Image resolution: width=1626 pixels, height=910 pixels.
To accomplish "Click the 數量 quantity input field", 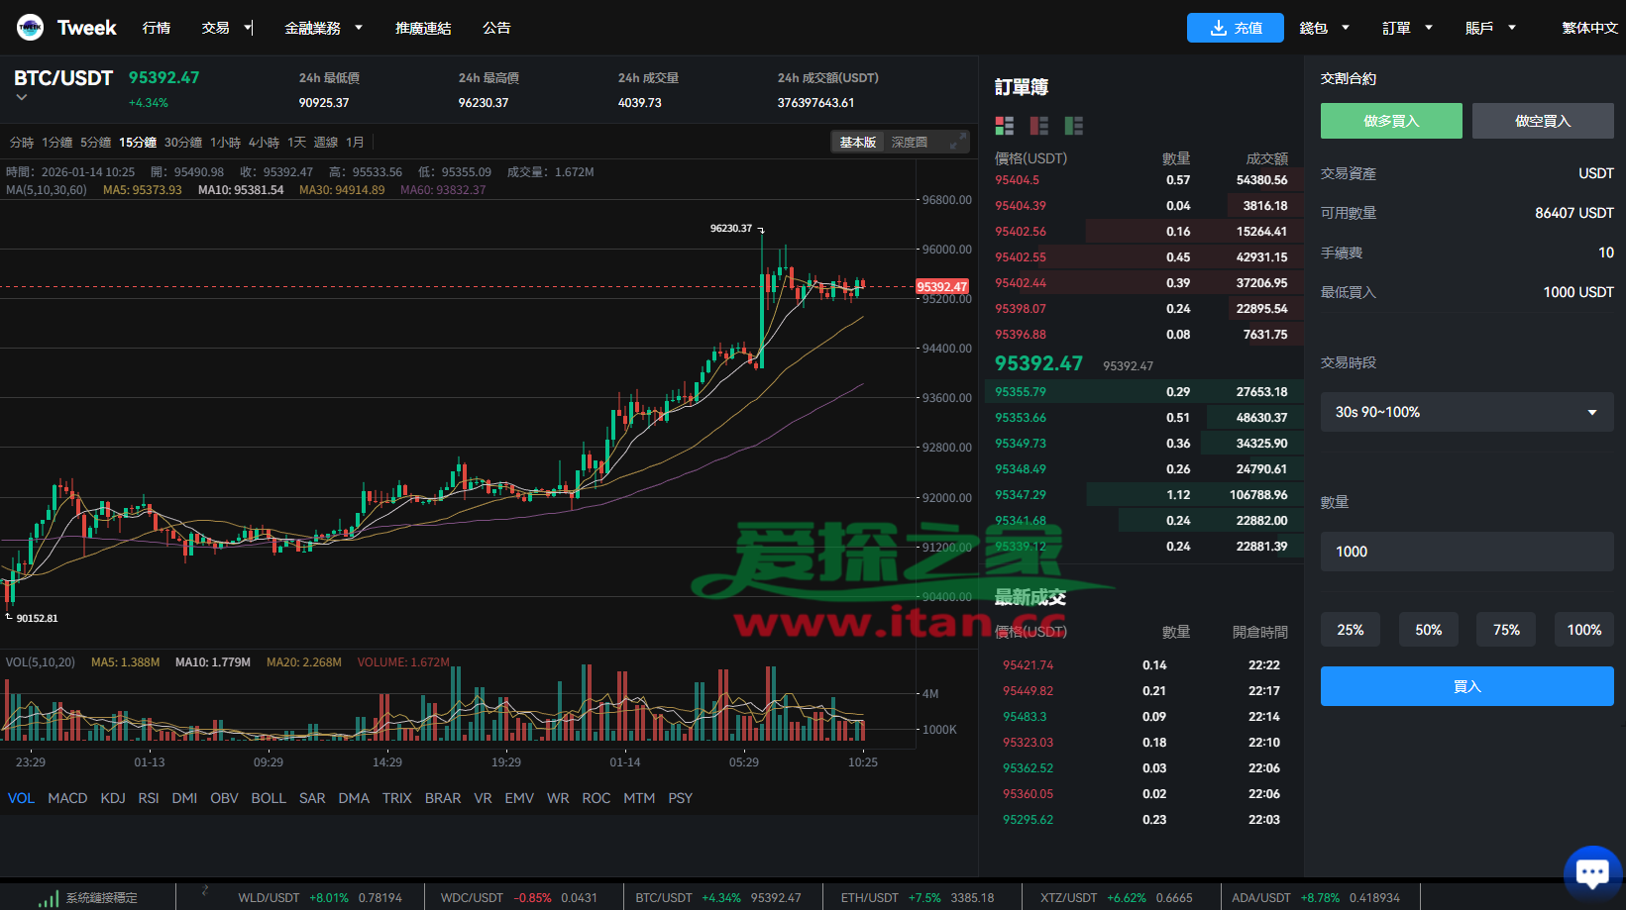I will tap(1466, 552).
